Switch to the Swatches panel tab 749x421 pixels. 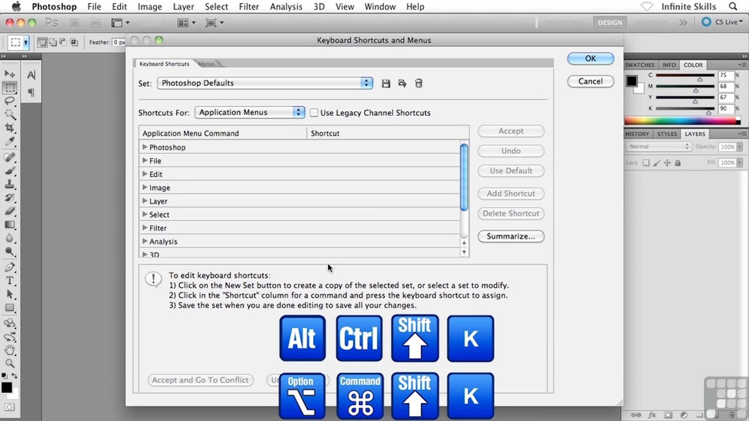640,65
